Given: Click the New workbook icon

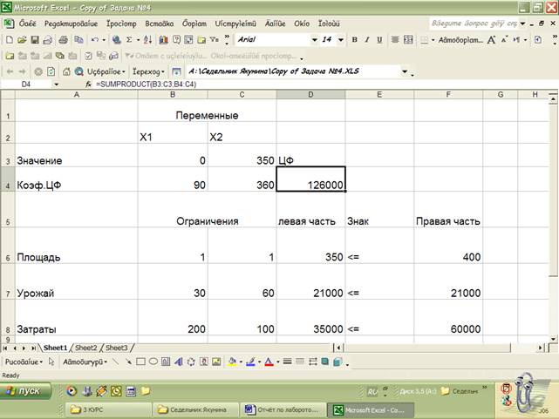Looking at the screenshot, I should (x=10, y=40).
